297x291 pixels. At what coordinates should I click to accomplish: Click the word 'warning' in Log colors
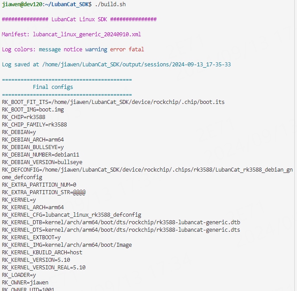[x=96, y=49]
